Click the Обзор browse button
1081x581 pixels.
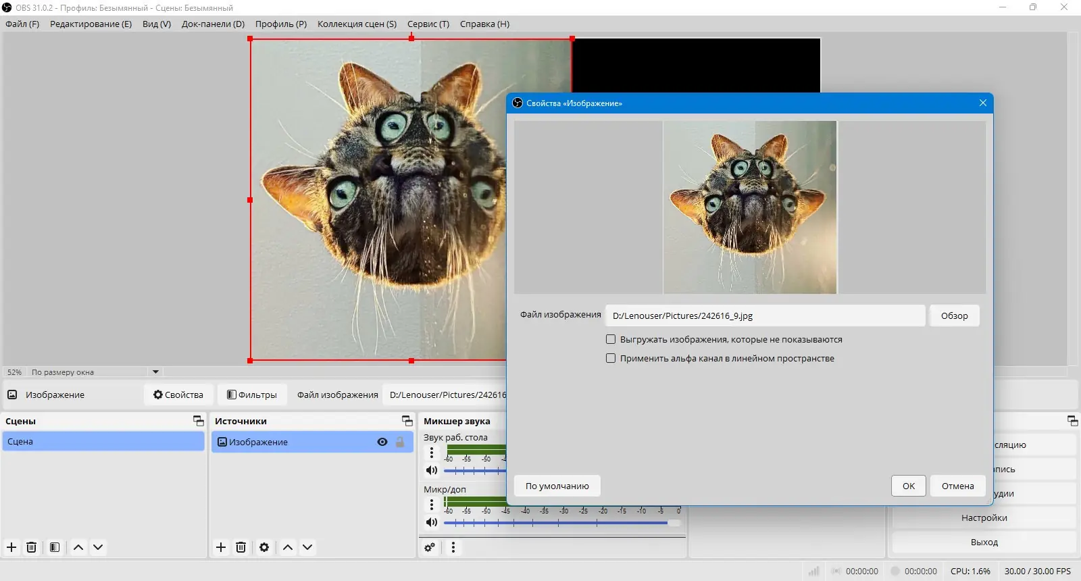tap(954, 315)
